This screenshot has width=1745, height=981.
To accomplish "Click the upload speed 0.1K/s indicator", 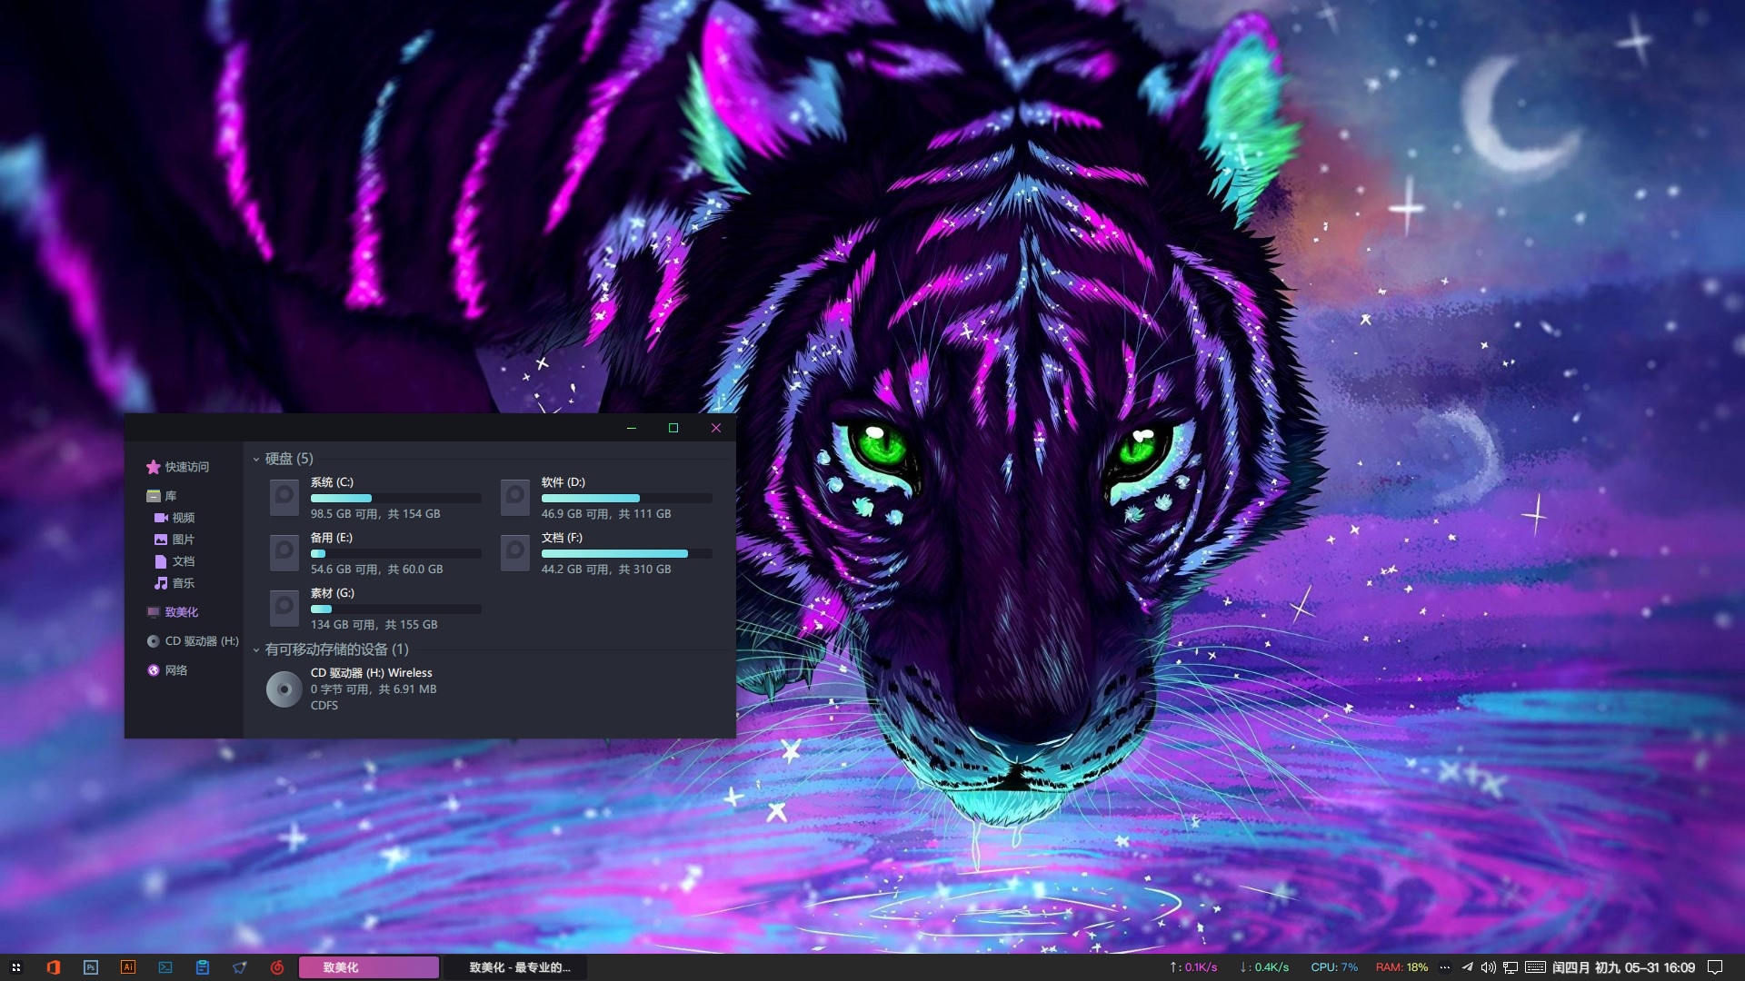I will (1192, 967).
